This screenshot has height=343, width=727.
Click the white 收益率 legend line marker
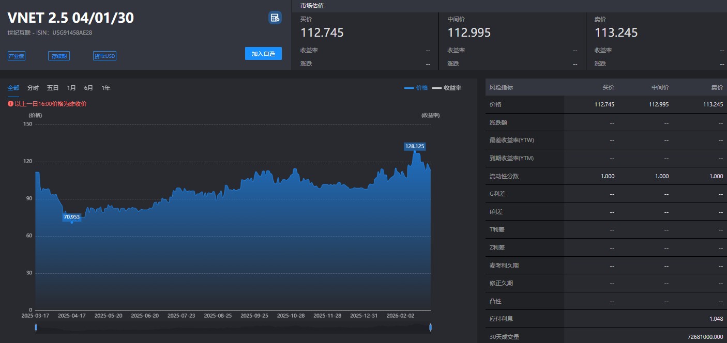437,88
